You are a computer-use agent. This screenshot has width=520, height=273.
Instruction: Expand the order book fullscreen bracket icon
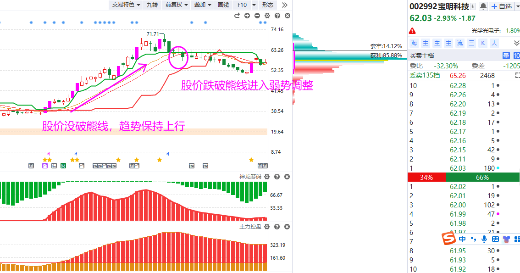pyautogui.click(x=518, y=75)
